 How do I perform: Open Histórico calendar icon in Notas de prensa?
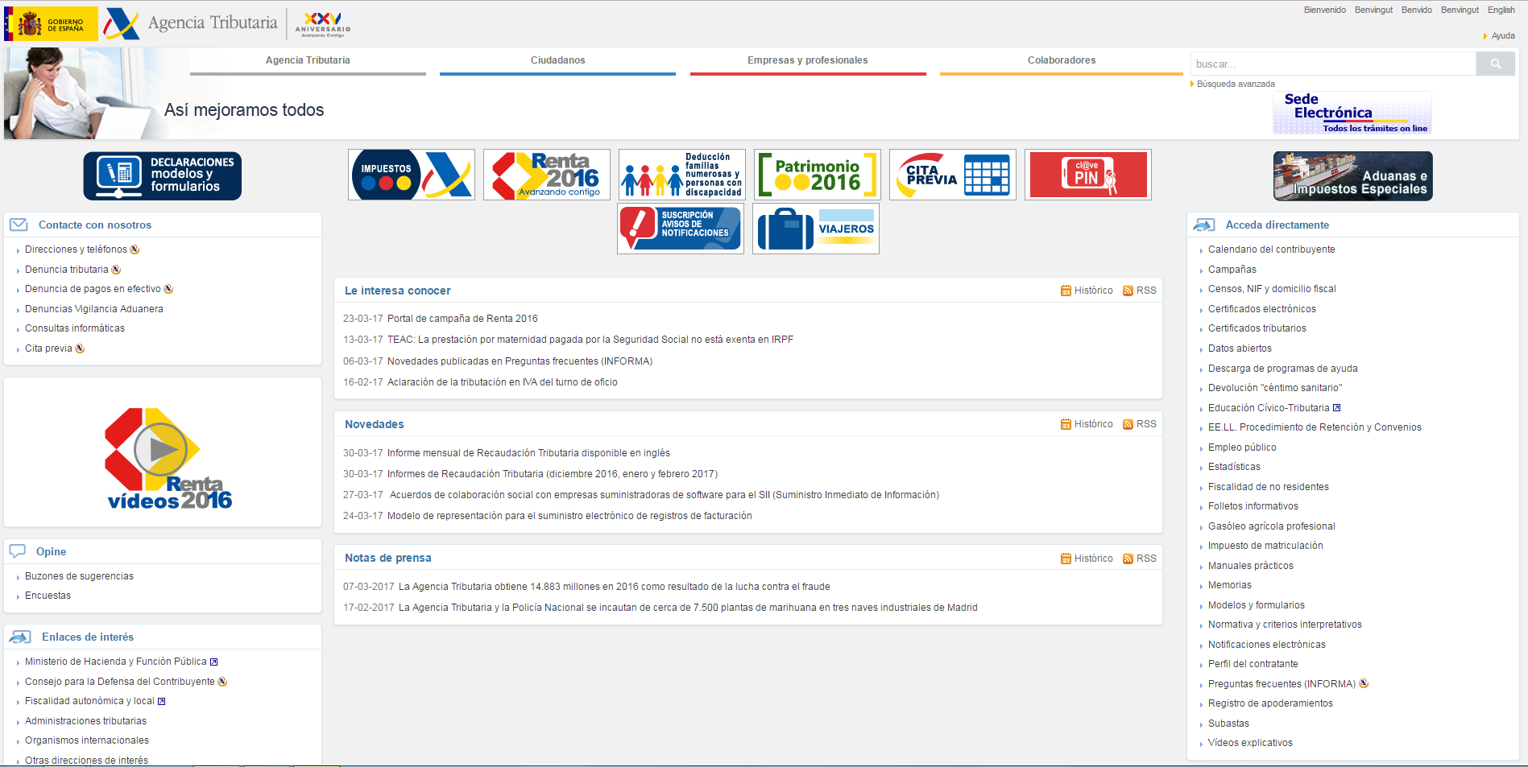coord(1066,559)
